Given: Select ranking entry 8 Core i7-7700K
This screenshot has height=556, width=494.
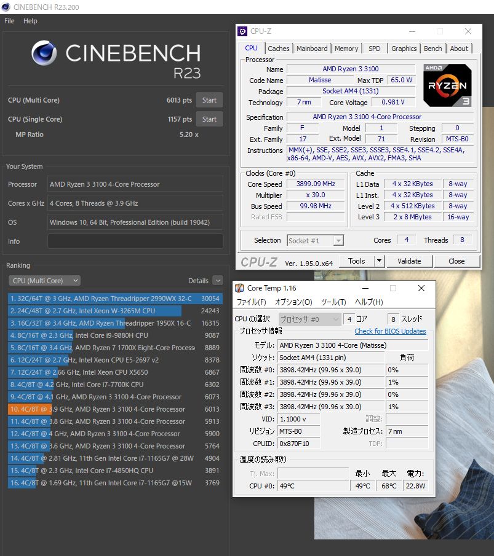Looking at the screenshot, I should pos(116,385).
